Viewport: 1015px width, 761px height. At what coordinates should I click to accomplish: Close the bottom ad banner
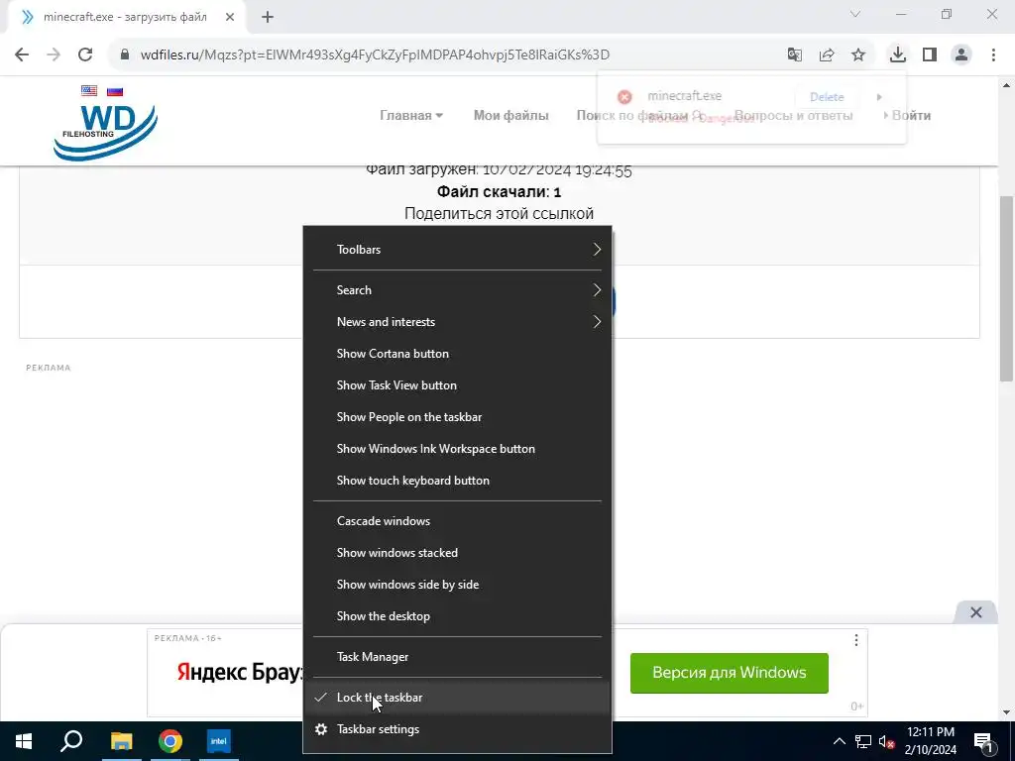coord(976,612)
